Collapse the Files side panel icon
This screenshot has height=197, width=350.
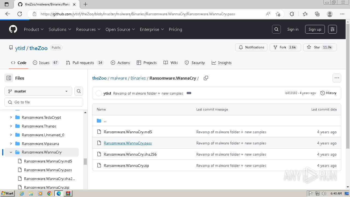pyautogui.click(x=9, y=78)
